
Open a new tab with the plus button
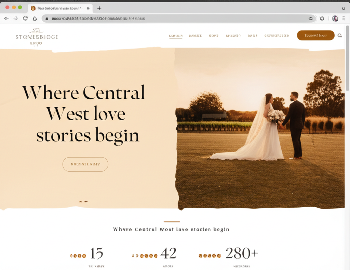(99, 8)
